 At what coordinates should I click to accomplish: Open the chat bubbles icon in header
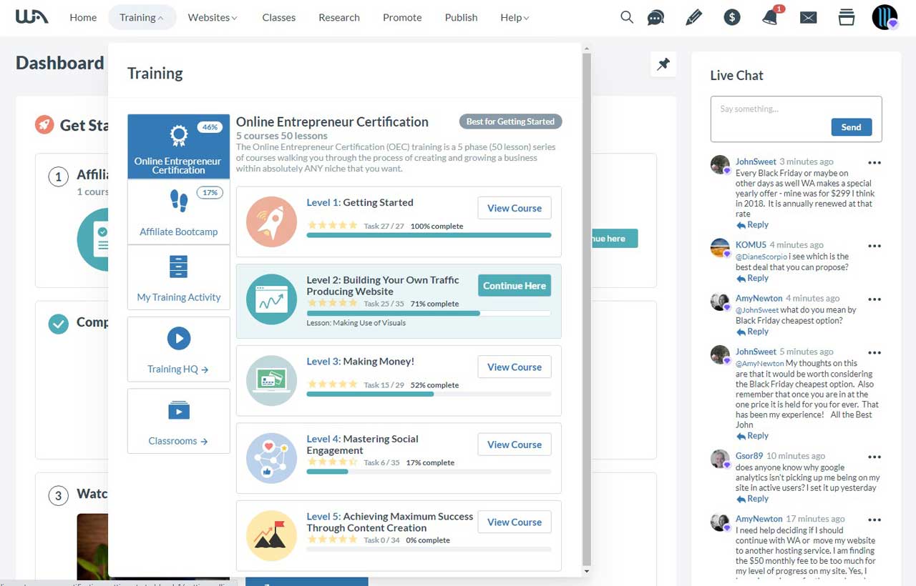coord(656,18)
